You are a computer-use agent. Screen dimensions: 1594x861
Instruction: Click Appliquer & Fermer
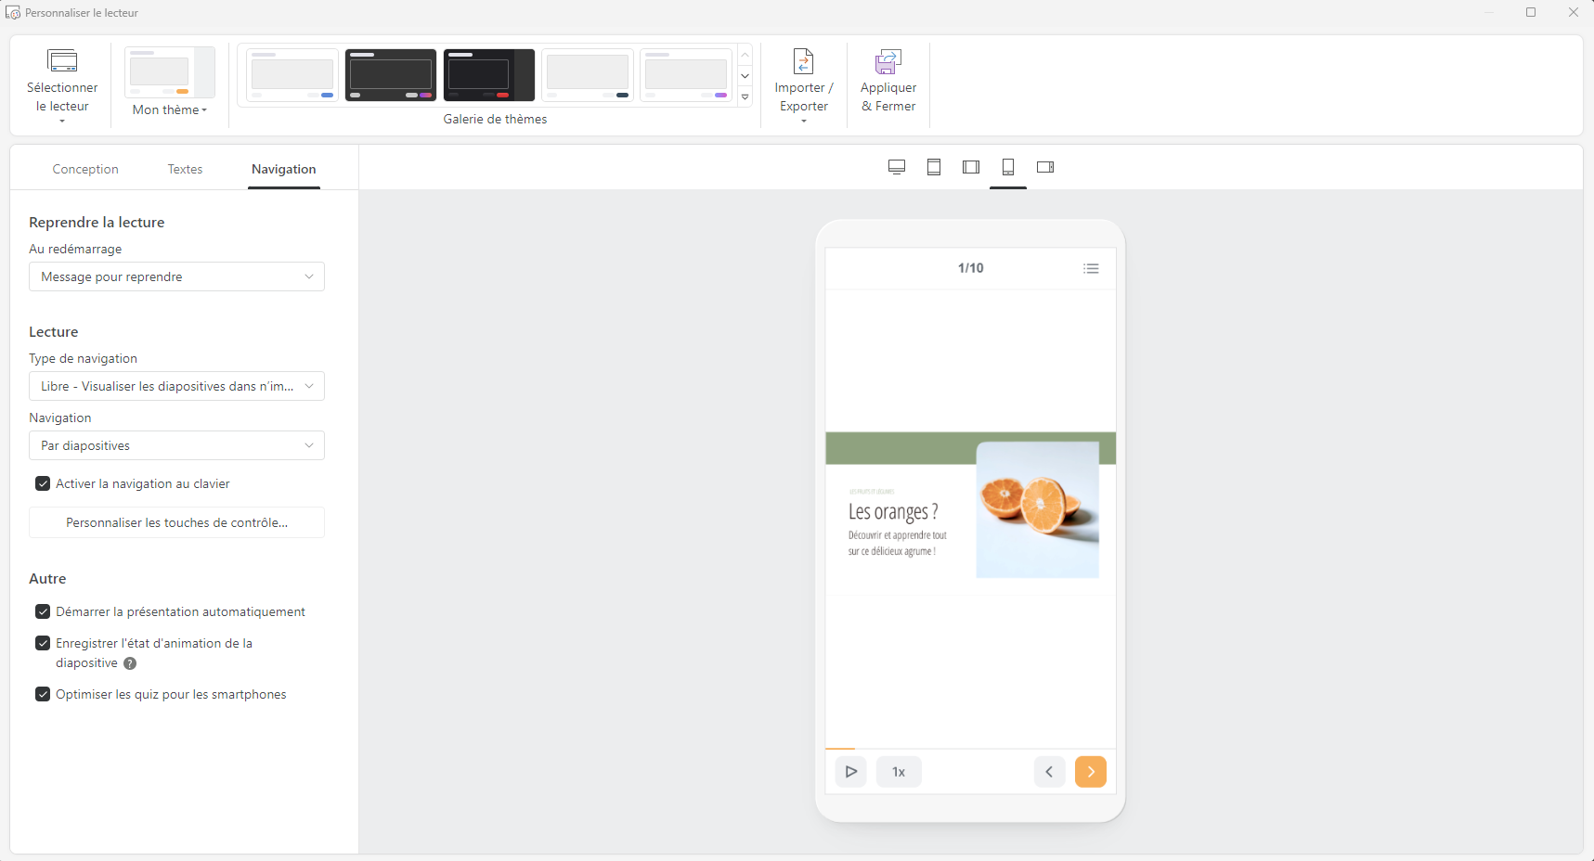point(888,84)
